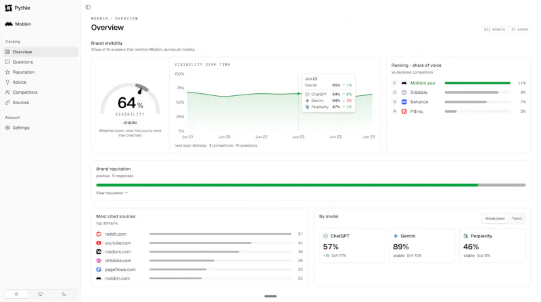Image resolution: width=541 pixels, height=302 pixels.
Task: Open Settings under Account
Action: (x=41, y=128)
